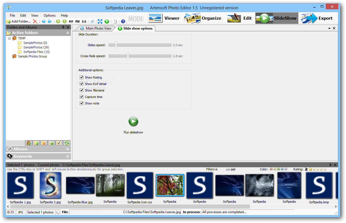Click the add folder plus icon in panel
Image resolution: width=346 pixels, height=223 pixels.
pyautogui.click(x=36, y=143)
